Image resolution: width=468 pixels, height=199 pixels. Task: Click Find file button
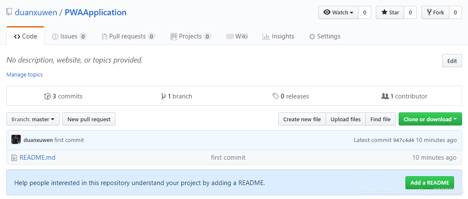380,119
